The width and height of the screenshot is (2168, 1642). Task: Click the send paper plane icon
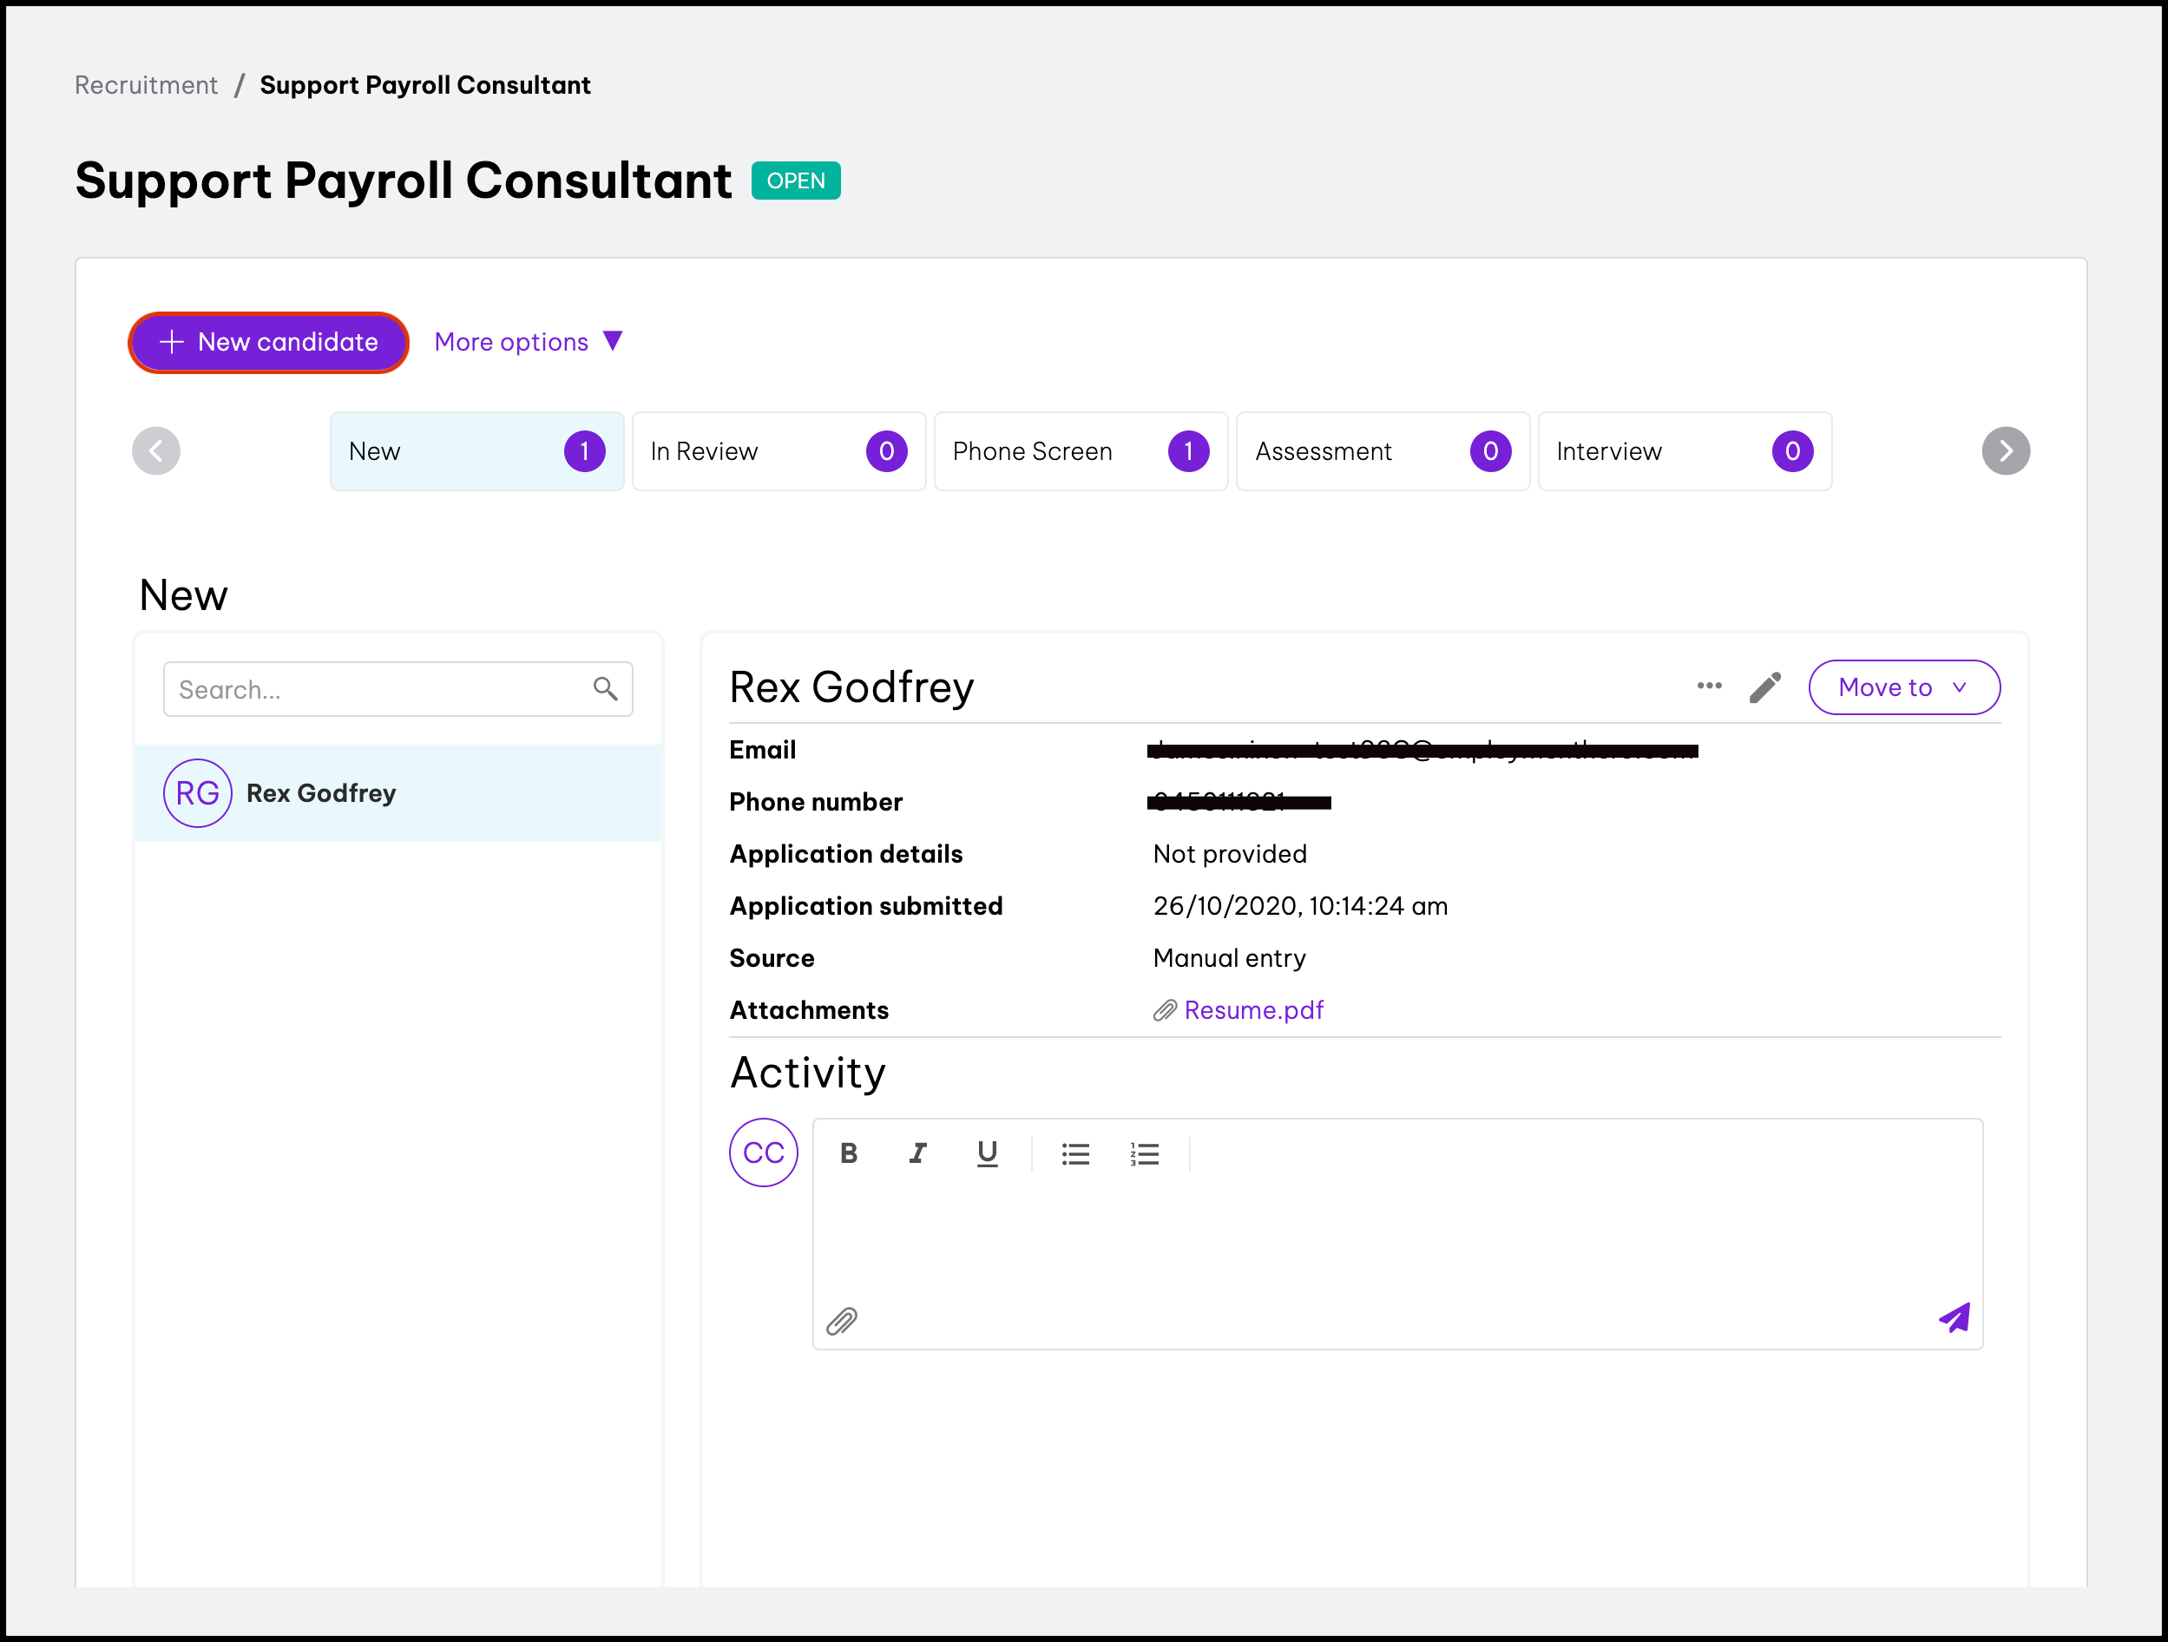tap(1954, 1317)
